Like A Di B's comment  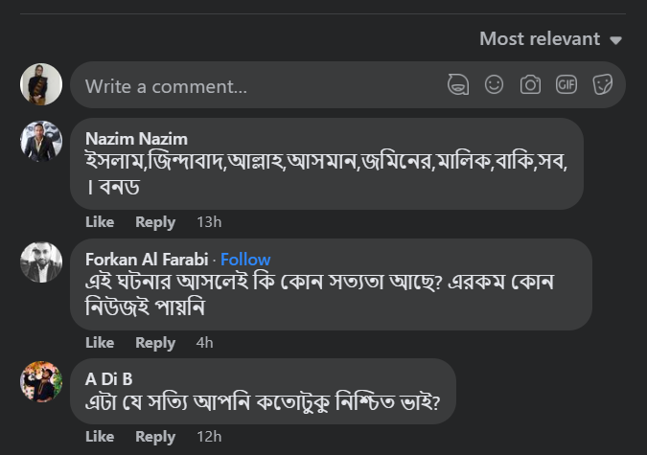tap(100, 437)
